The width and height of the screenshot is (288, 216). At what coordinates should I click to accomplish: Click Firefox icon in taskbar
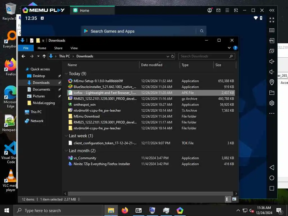(x=125, y=210)
